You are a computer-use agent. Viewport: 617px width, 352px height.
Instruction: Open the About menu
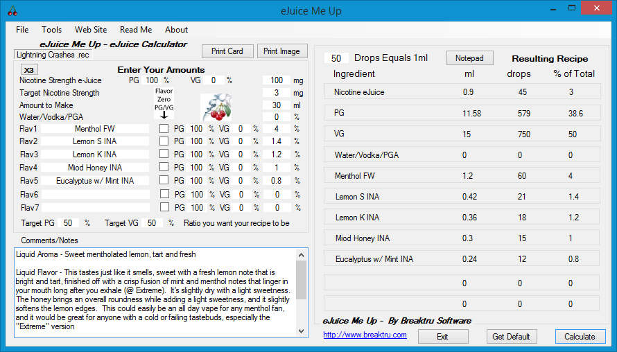click(x=176, y=30)
